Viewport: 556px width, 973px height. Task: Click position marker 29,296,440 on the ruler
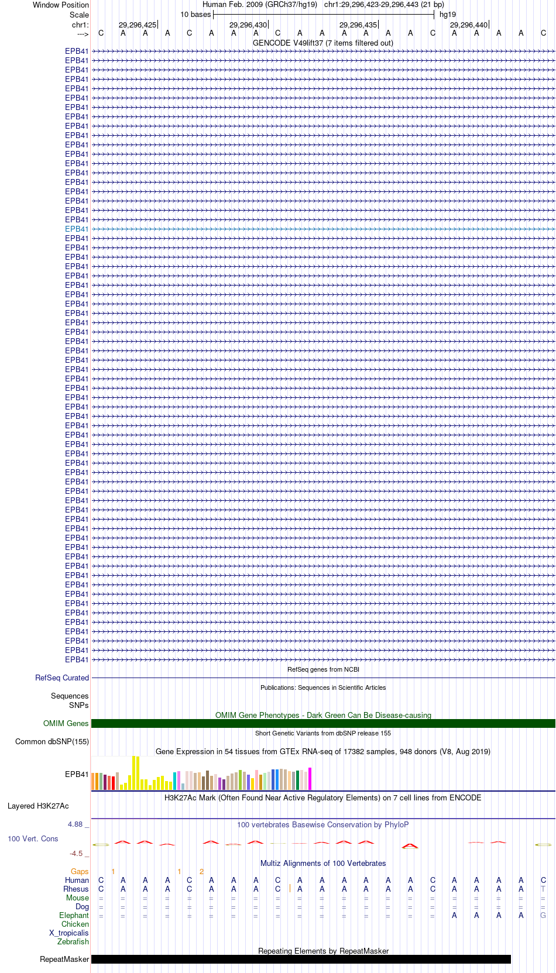(x=469, y=25)
